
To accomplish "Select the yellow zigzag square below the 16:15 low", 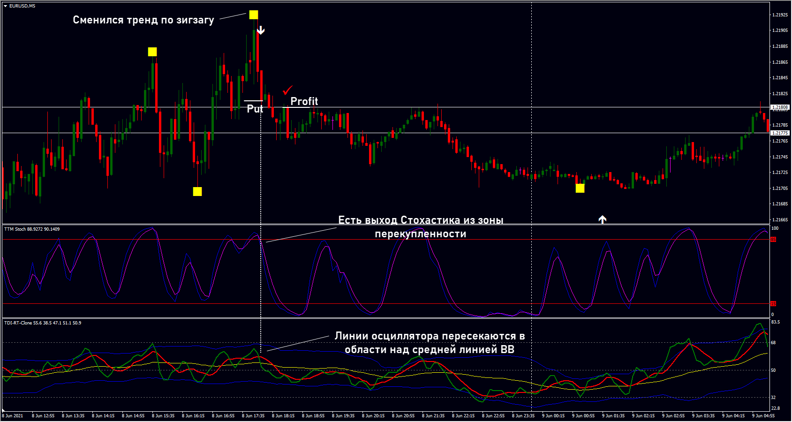I will tap(197, 191).
